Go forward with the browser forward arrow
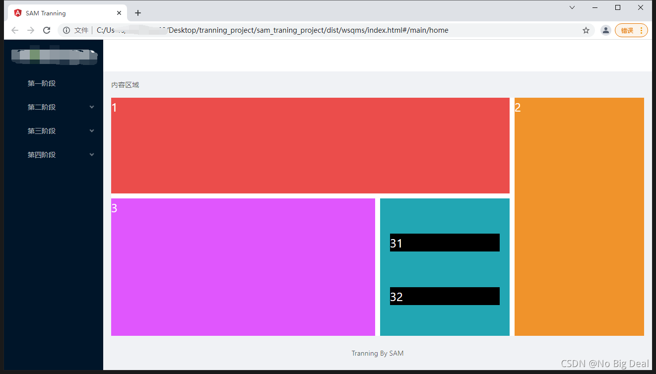The image size is (656, 374). pos(31,30)
